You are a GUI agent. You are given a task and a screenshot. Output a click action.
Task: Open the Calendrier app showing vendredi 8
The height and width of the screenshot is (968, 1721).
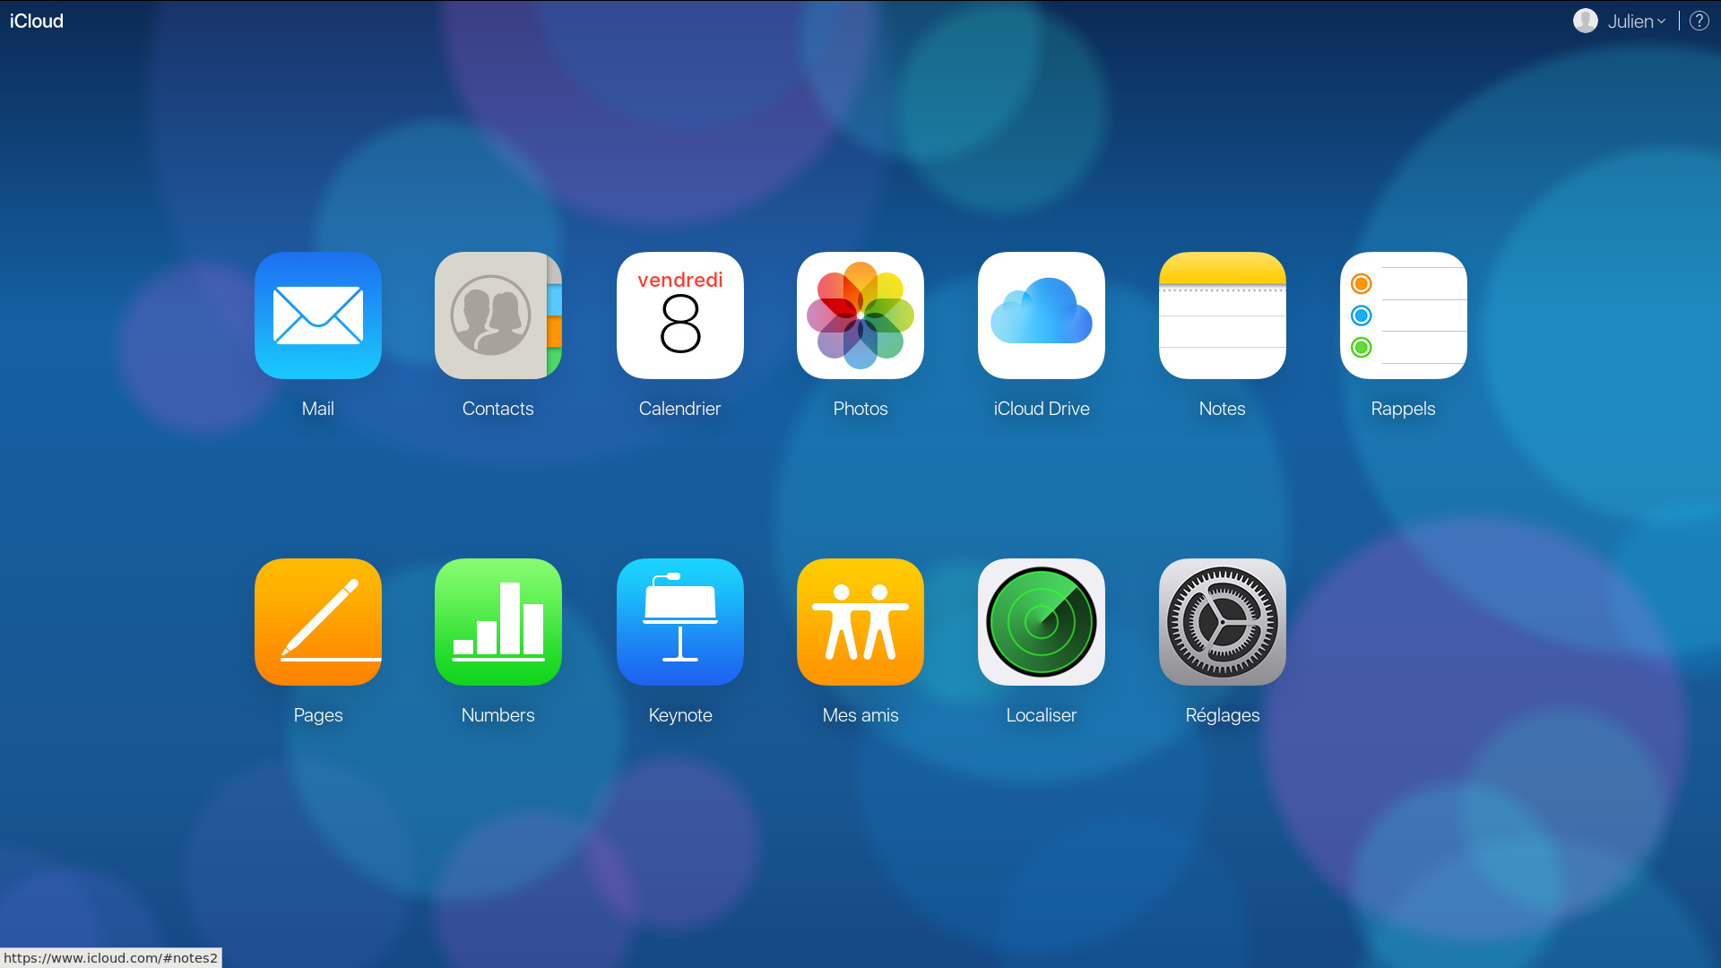click(x=680, y=315)
